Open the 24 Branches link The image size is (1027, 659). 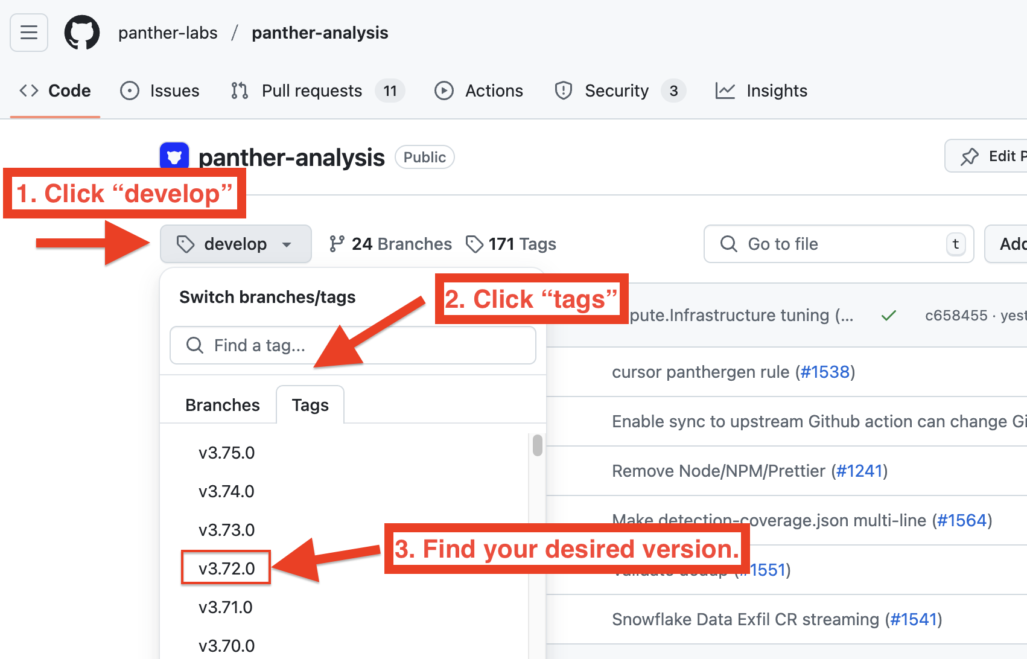coord(391,244)
